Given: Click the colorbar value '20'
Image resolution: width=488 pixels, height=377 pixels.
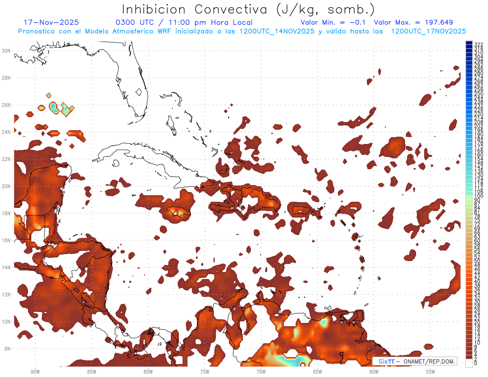Looking at the screenshot, I should (x=477, y=323).
